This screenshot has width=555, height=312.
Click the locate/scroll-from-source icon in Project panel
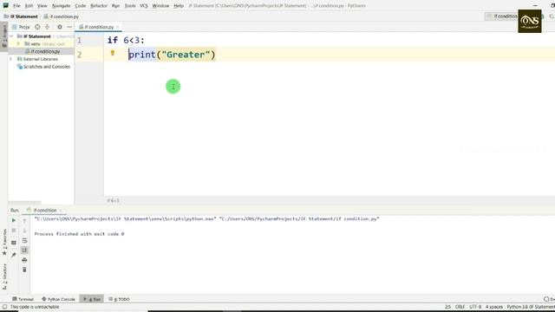37,27
